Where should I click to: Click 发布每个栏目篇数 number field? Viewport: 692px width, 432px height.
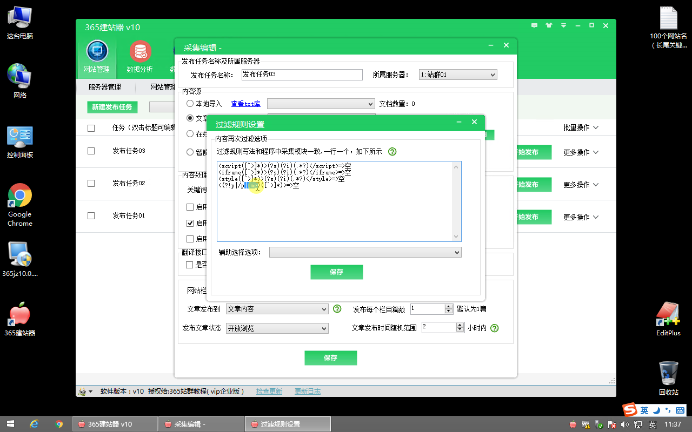[x=428, y=309]
